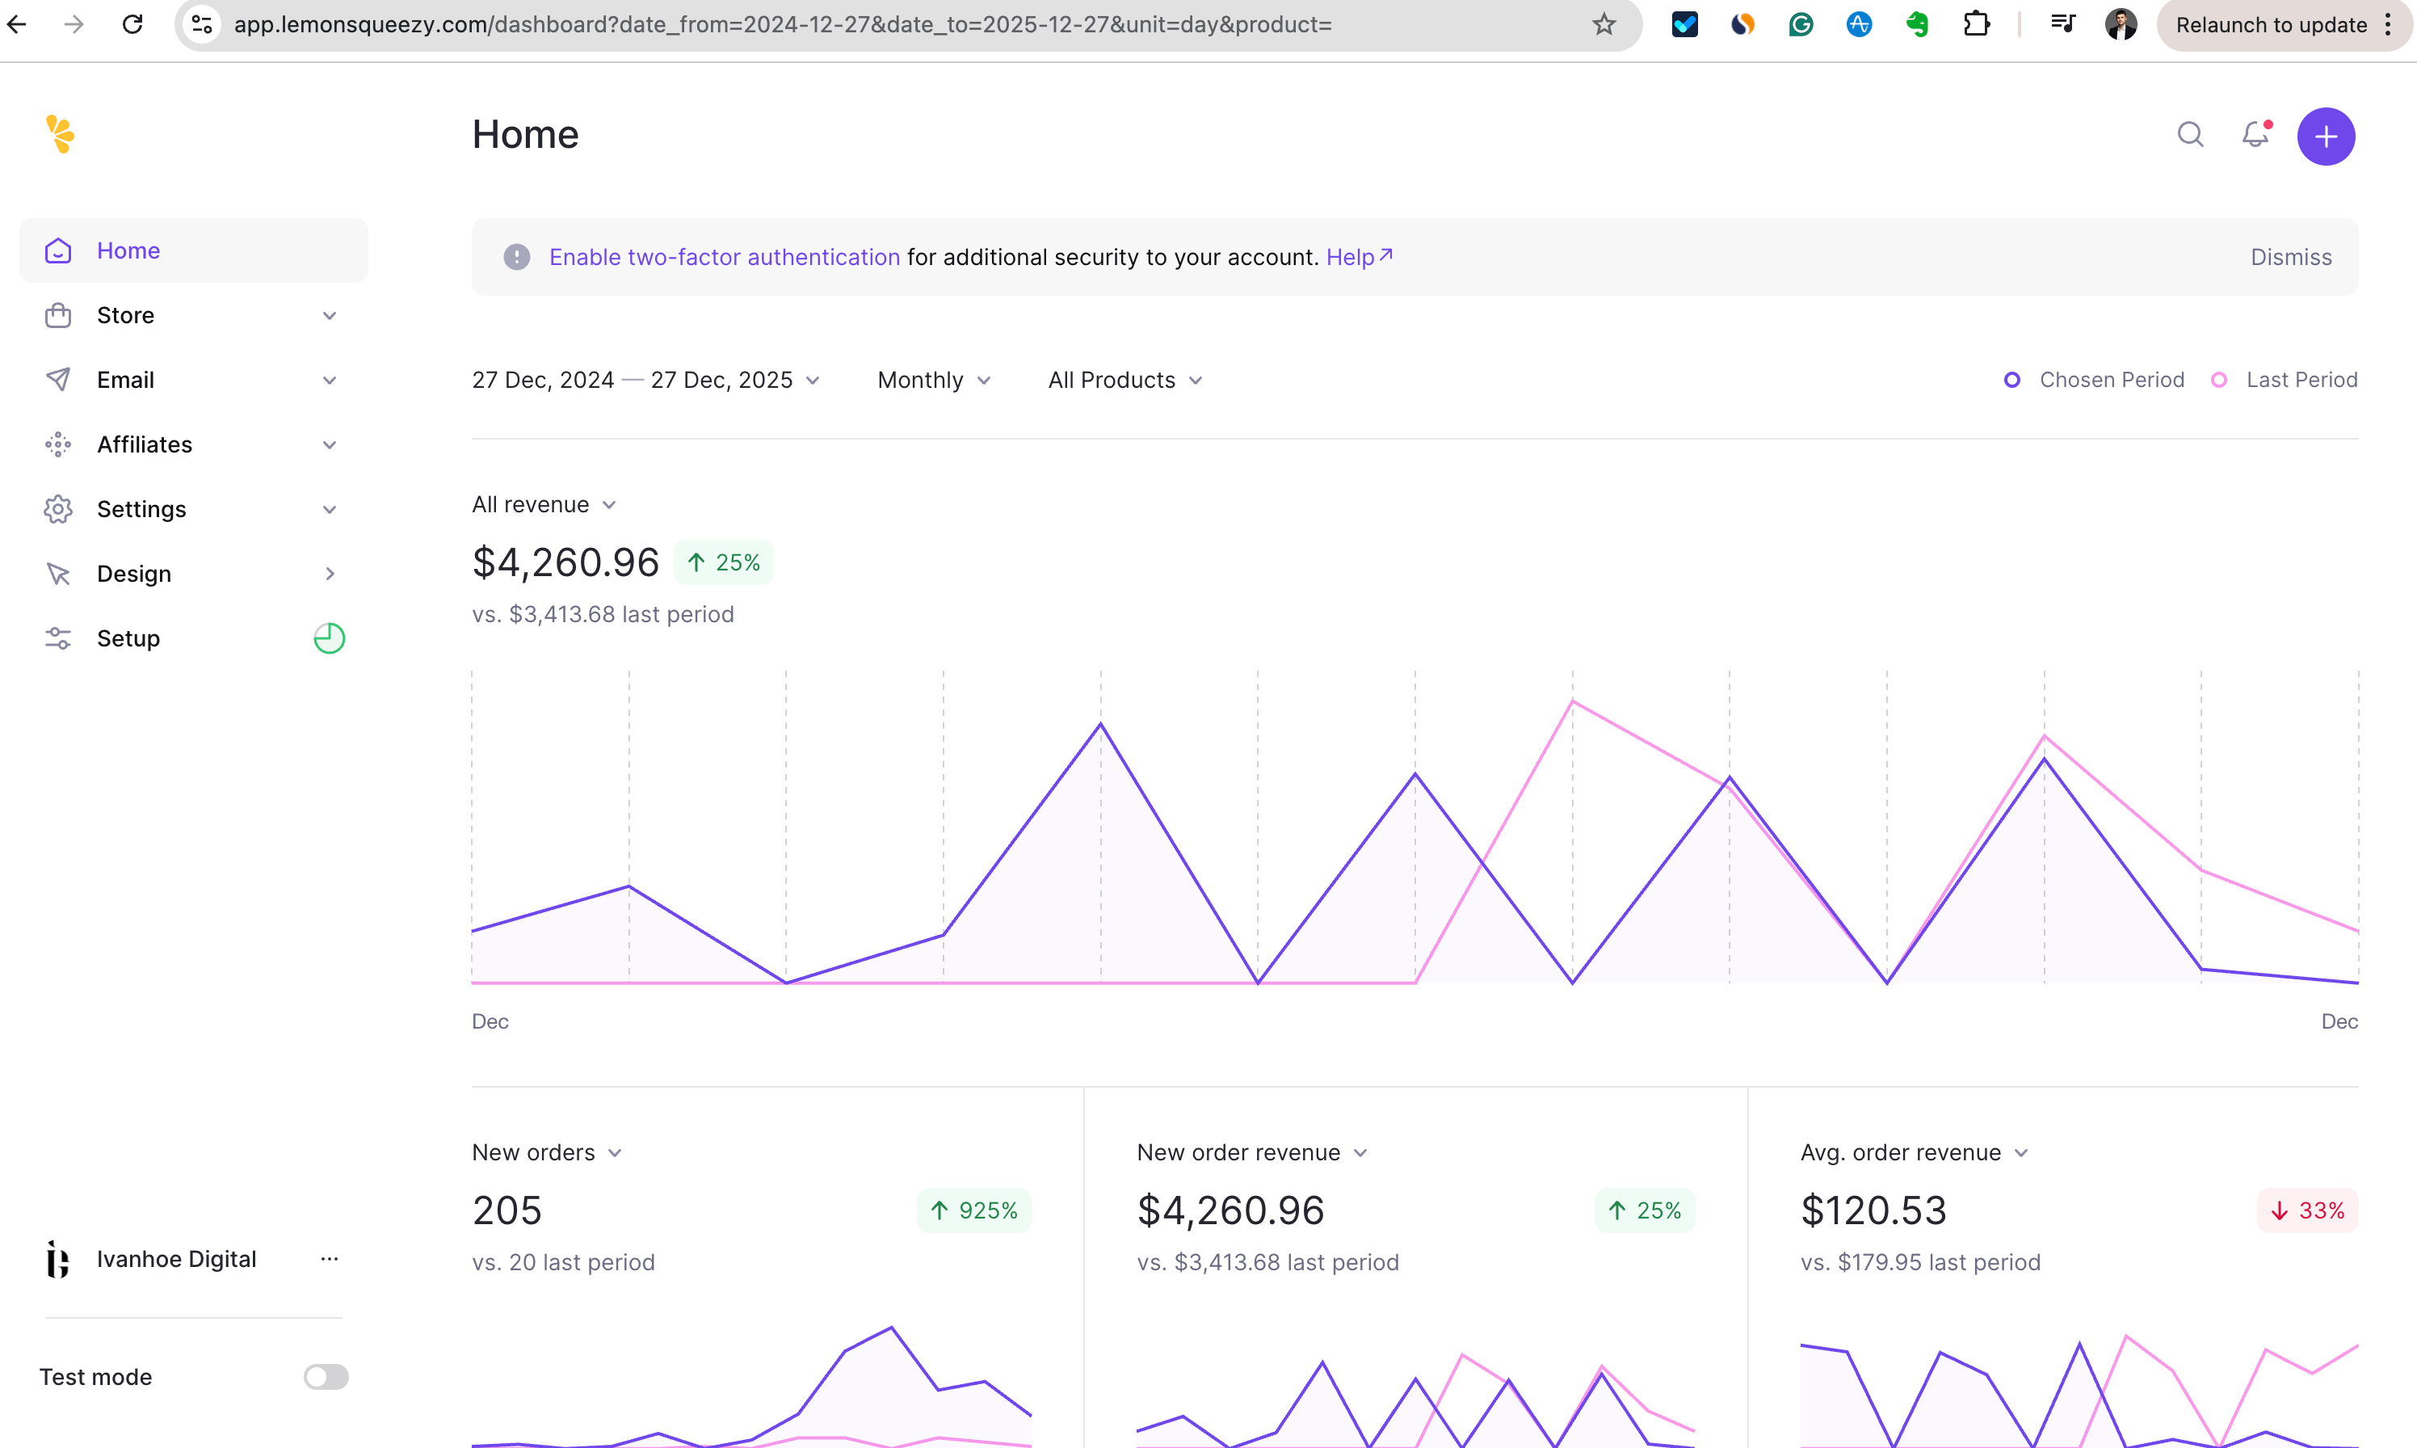This screenshot has width=2417, height=1448.
Task: Open the Monthly interval dropdown
Action: tap(934, 381)
